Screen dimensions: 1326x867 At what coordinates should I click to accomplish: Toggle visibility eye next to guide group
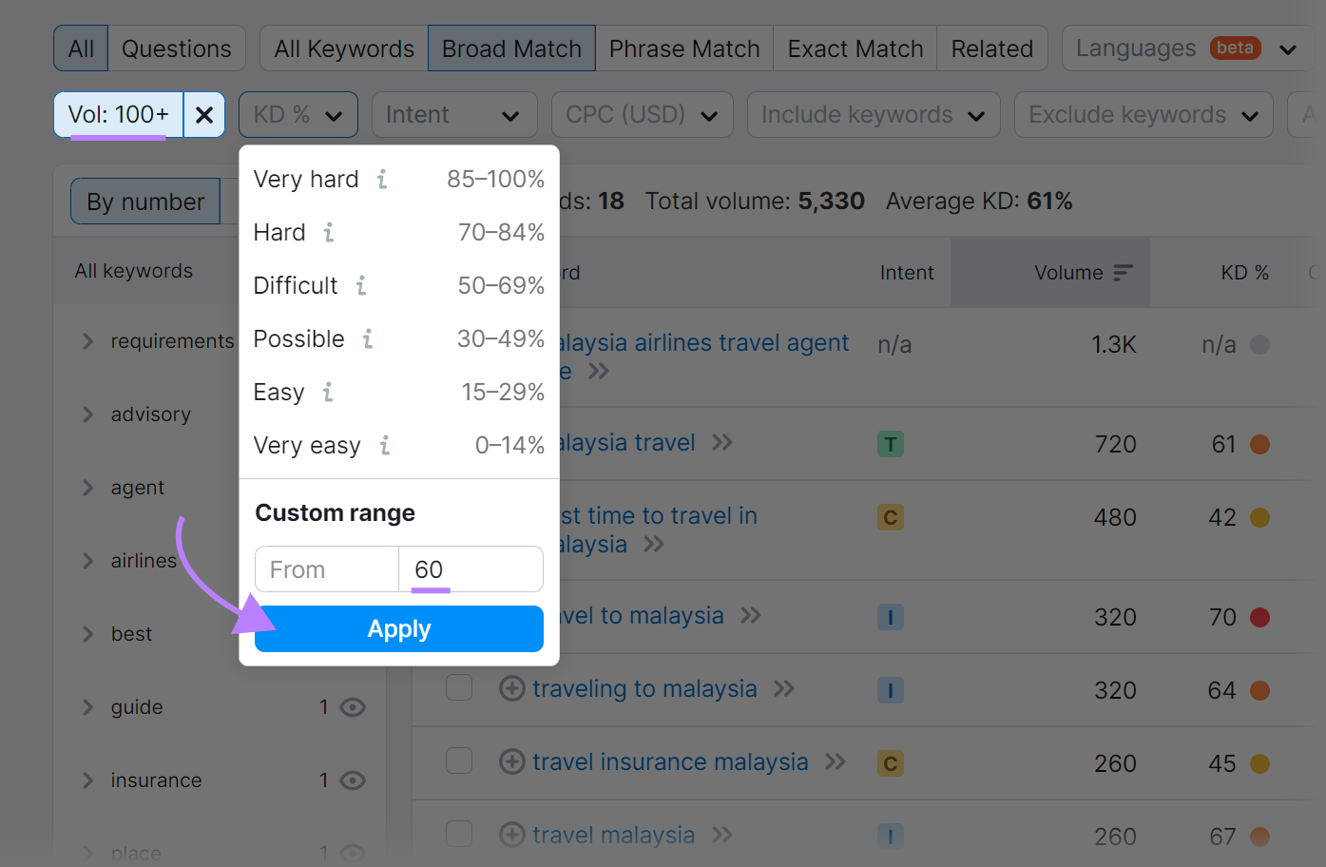(x=353, y=707)
